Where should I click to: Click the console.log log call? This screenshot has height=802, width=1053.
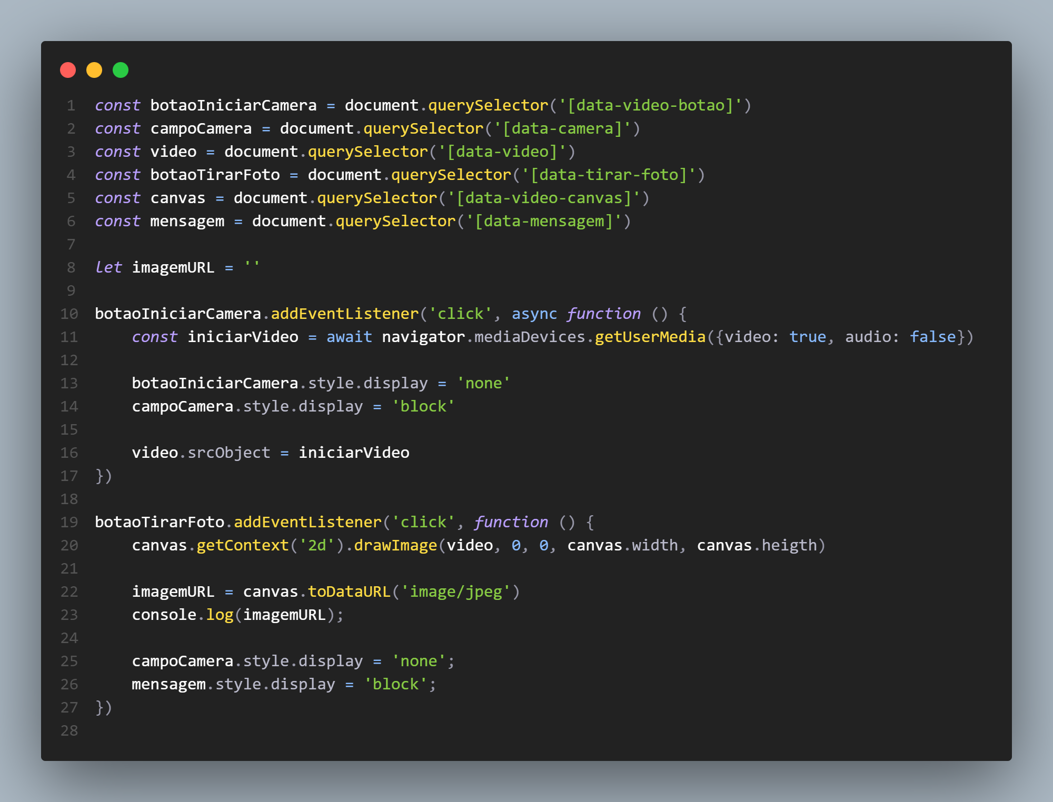220,615
